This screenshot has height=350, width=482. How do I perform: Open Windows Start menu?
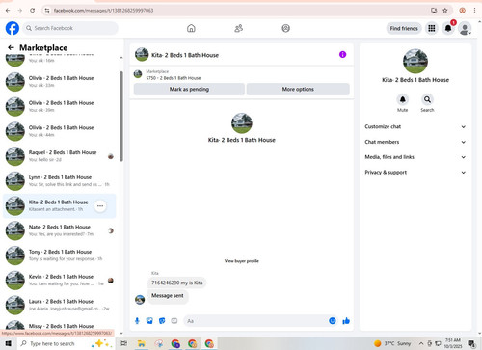click(x=9, y=343)
